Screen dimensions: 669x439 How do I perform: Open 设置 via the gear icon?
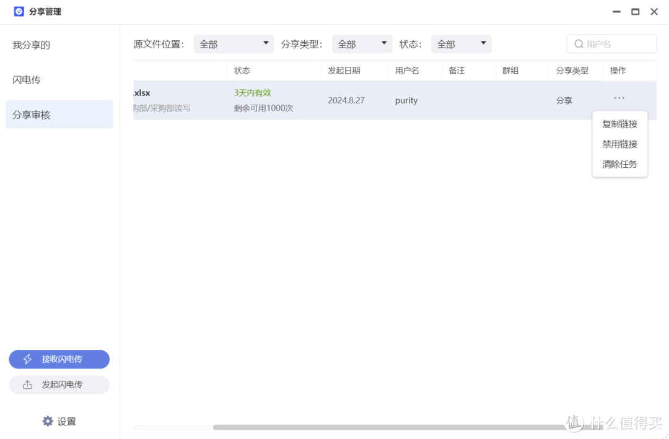tap(48, 420)
